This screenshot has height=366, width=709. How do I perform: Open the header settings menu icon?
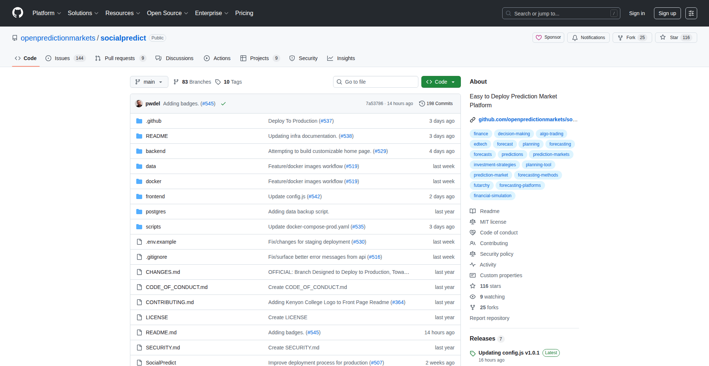[x=691, y=13]
